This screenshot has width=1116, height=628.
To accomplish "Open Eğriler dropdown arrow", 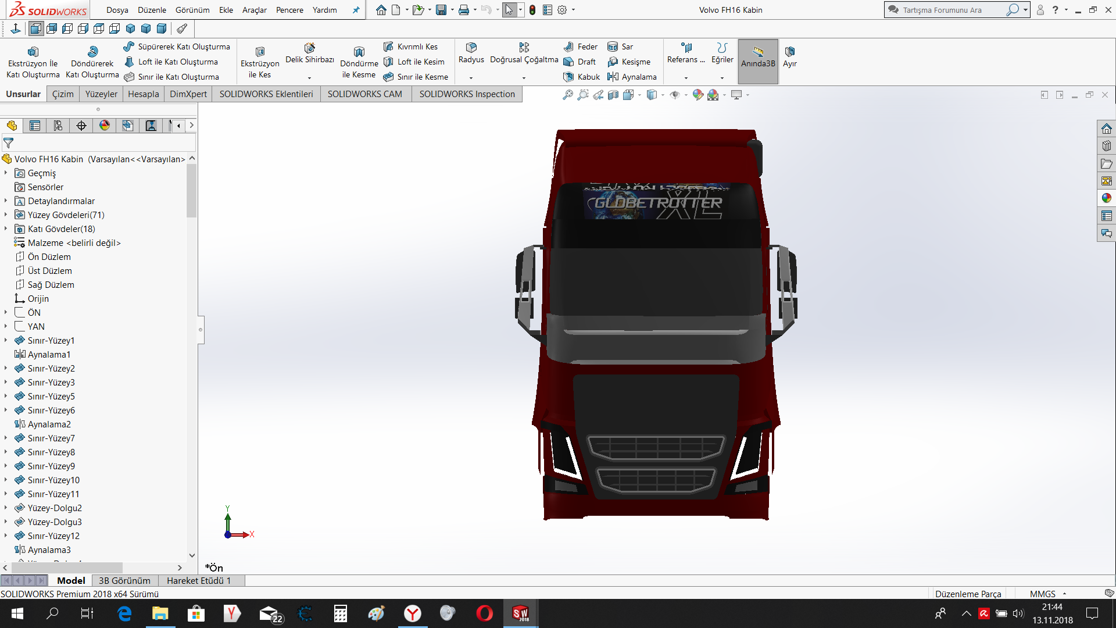I will 722,78.
